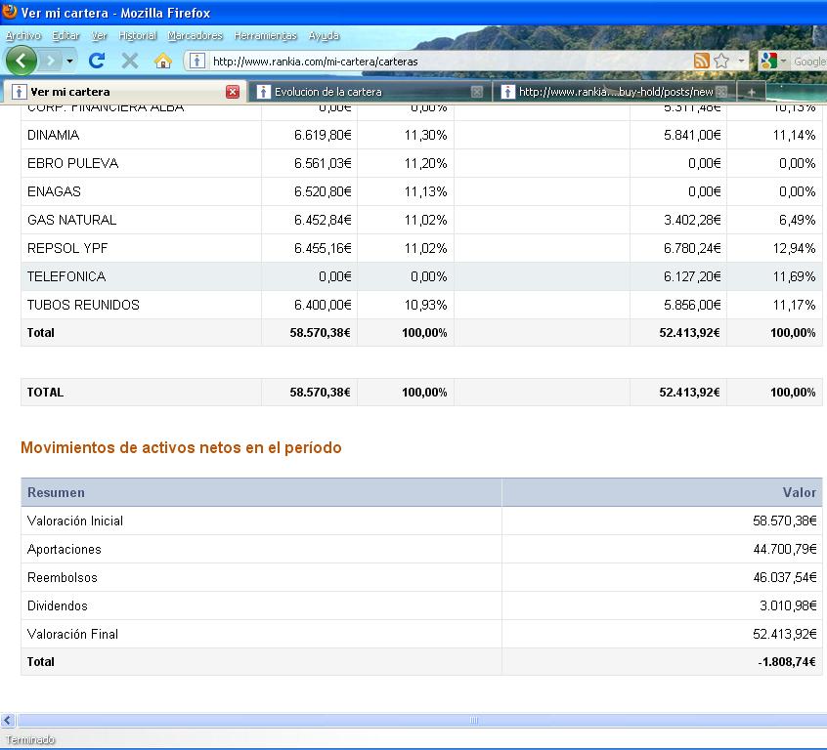Open the Marcadores menu

[195, 36]
